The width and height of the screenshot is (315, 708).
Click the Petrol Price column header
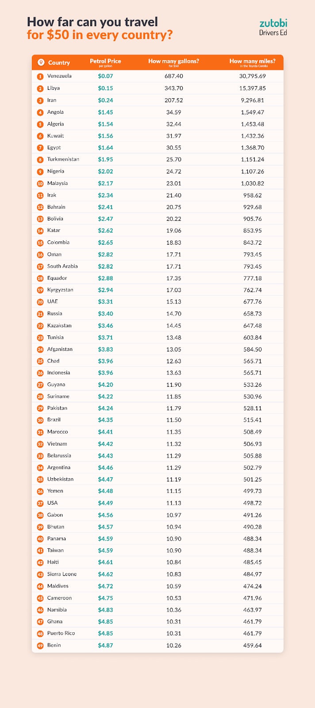point(105,62)
